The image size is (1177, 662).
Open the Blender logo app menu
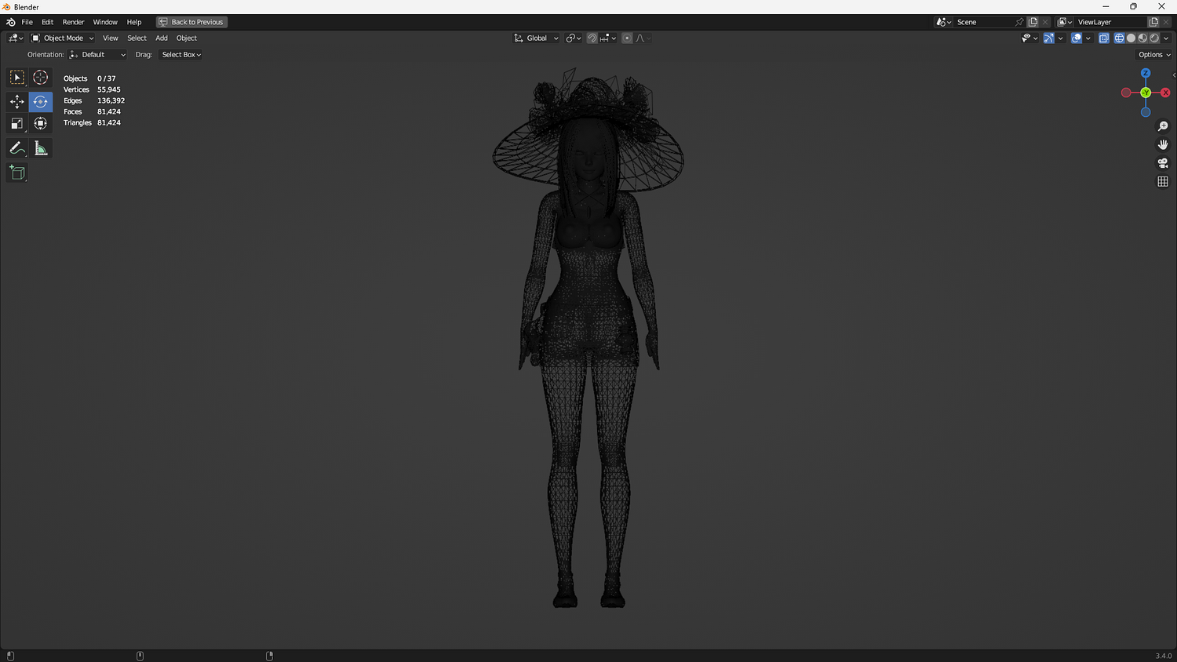(10, 22)
